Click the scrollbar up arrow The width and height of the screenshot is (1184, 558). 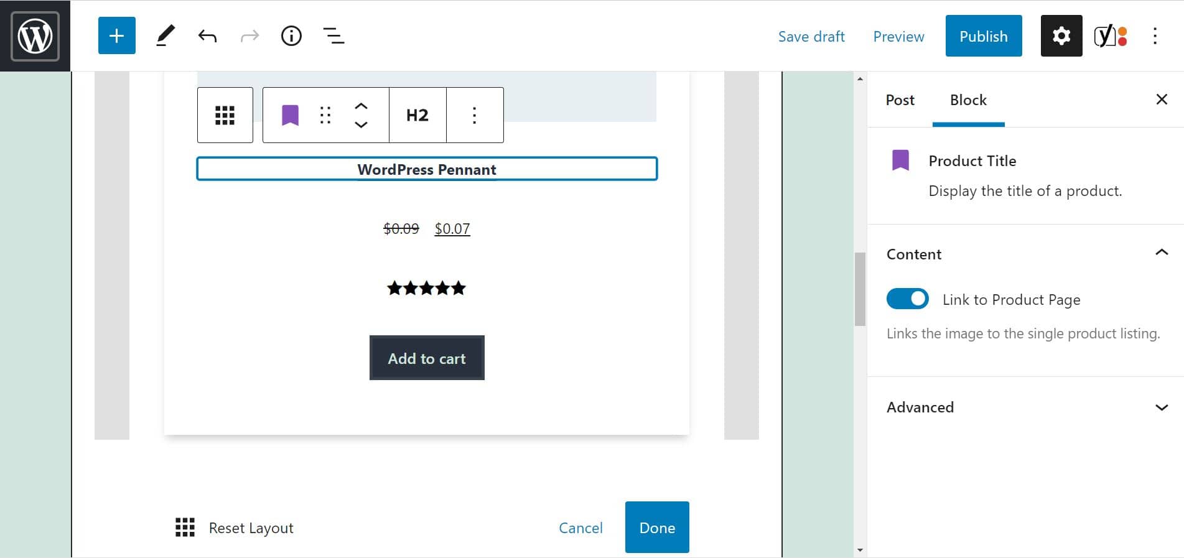(860, 78)
